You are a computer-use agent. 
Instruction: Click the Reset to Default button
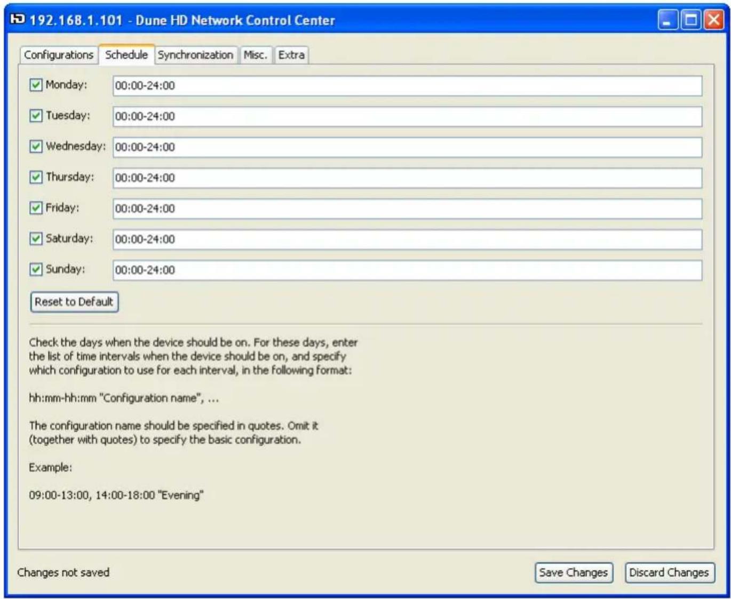click(x=74, y=302)
